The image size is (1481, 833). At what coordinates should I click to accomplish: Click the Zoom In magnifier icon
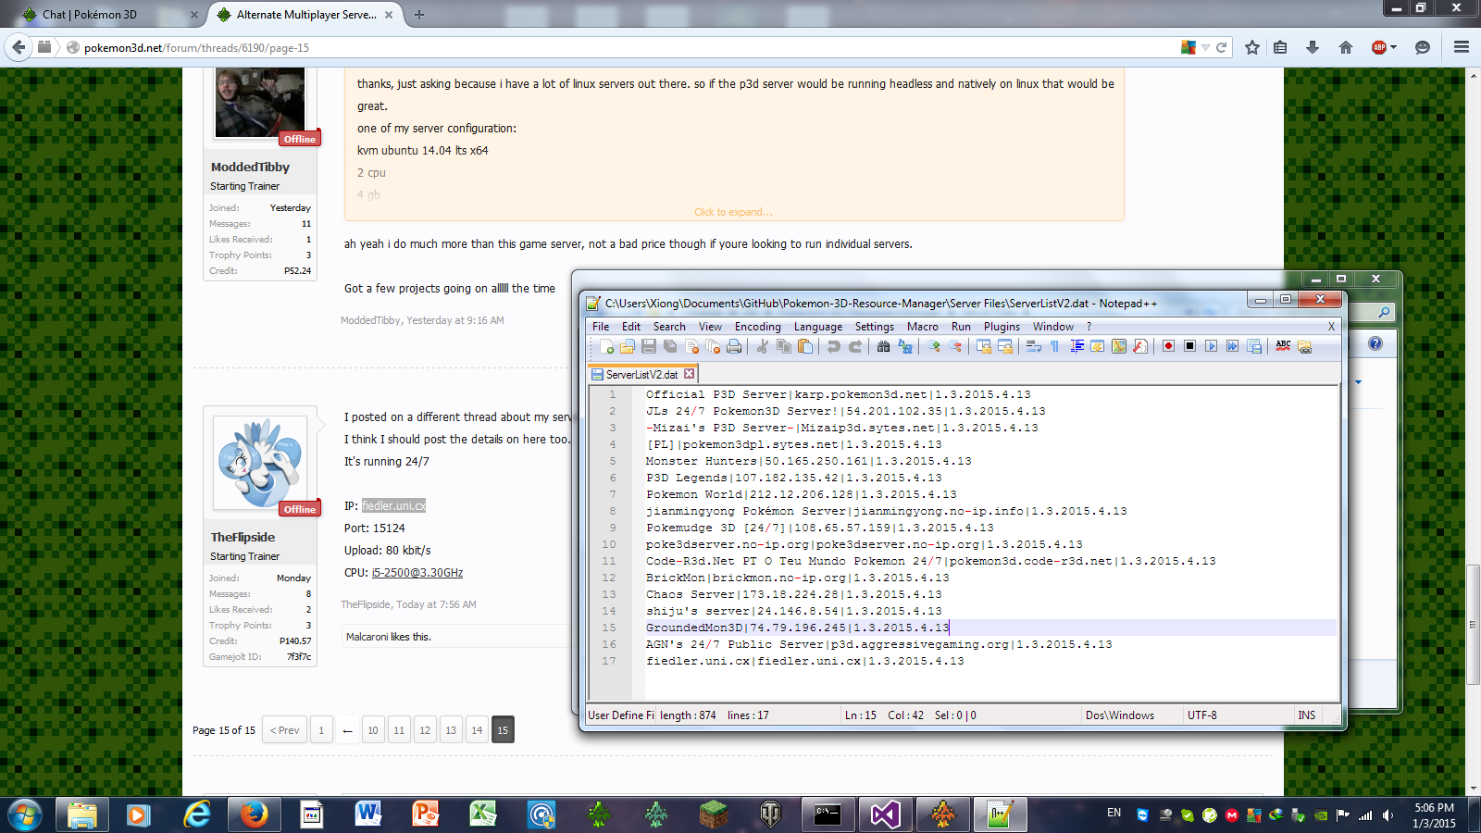(934, 346)
